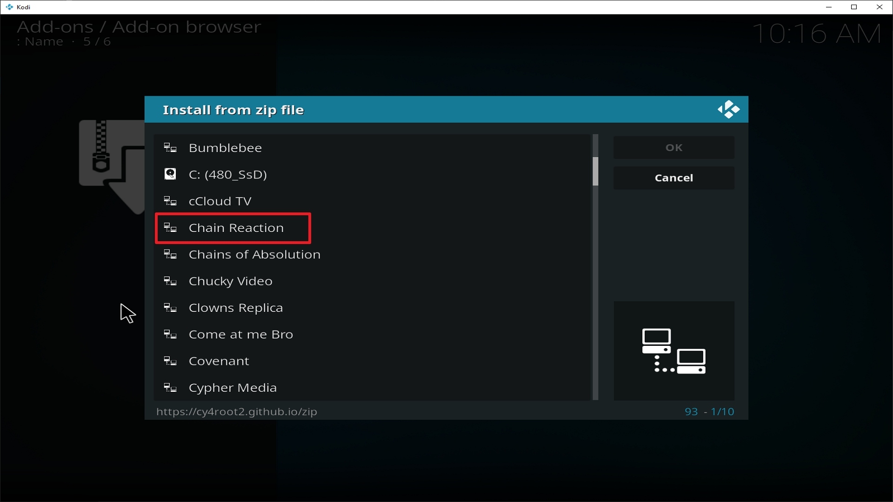Click the hard drive icon beside C: (480_SsD)

pyautogui.click(x=170, y=174)
